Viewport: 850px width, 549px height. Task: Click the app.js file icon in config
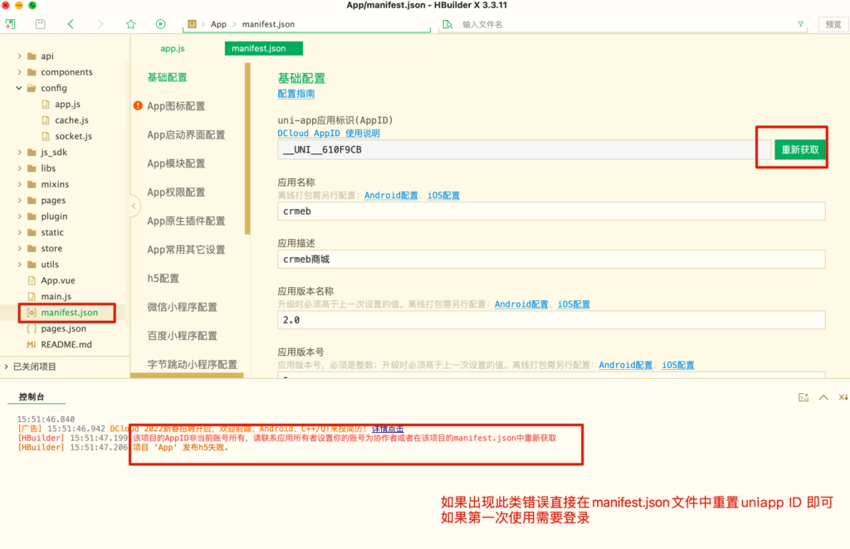tap(46, 104)
